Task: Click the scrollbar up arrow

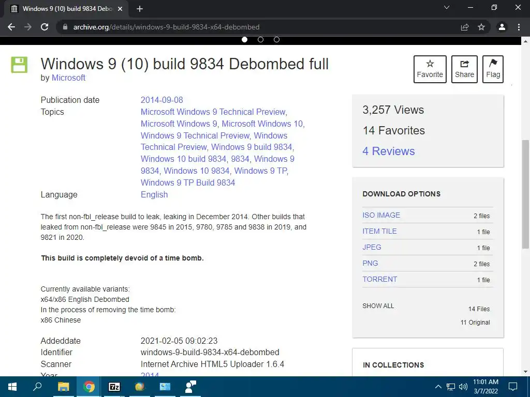Action: tap(525, 41)
